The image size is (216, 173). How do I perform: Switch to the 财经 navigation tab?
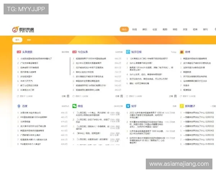(x=175, y=30)
